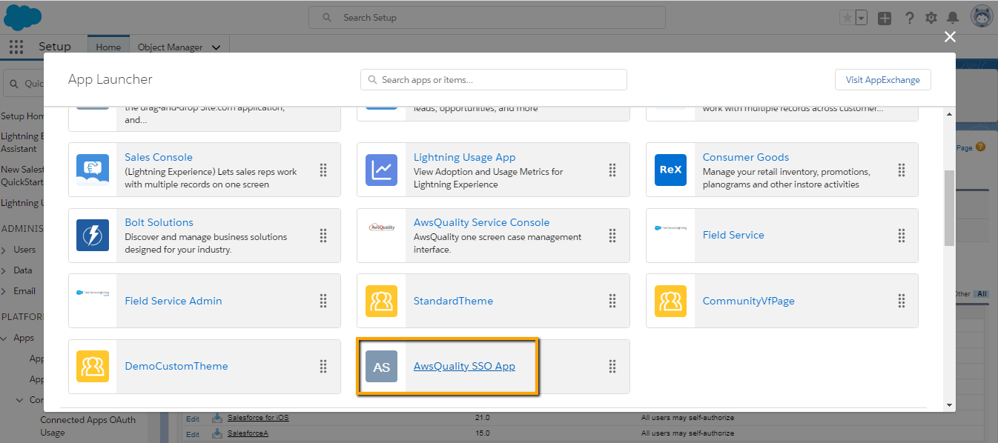The width and height of the screenshot is (998, 443).
Task: Expand the Object Manager tab dropdown chevron
Action: point(216,47)
